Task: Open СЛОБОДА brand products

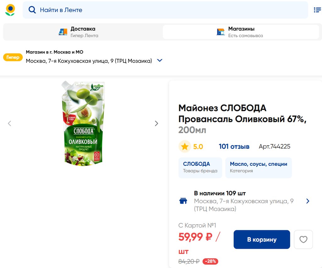Action: pos(200,167)
